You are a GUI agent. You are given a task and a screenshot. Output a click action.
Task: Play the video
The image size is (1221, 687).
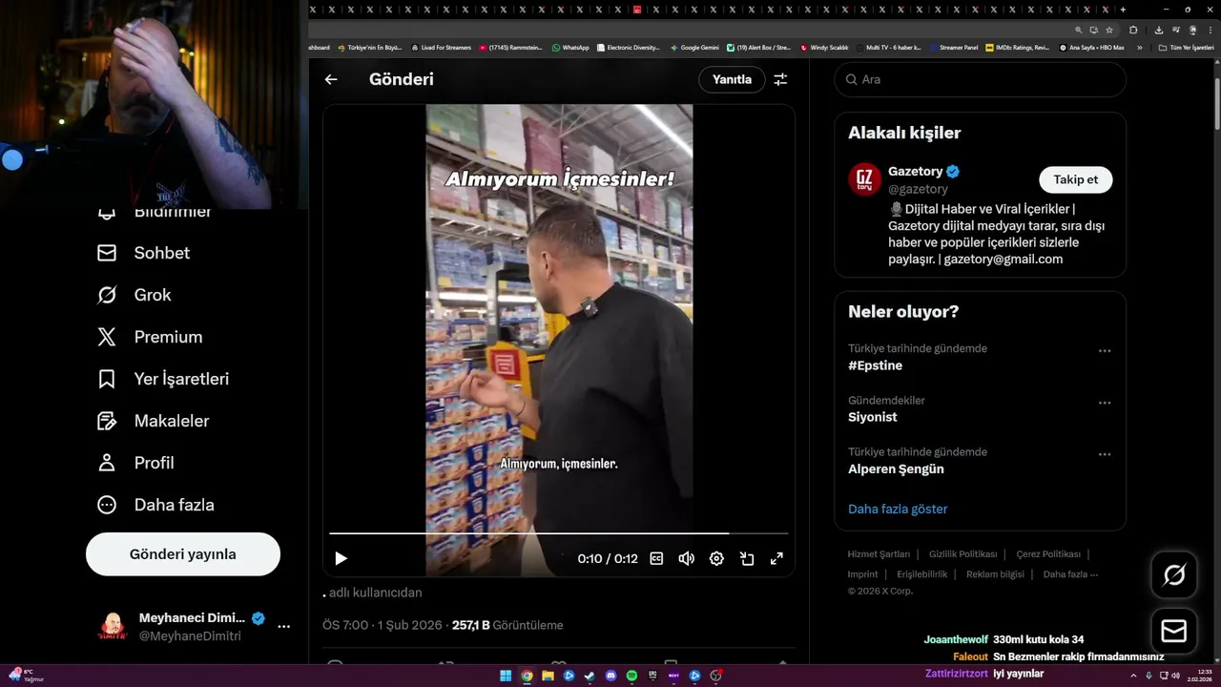pyautogui.click(x=341, y=558)
